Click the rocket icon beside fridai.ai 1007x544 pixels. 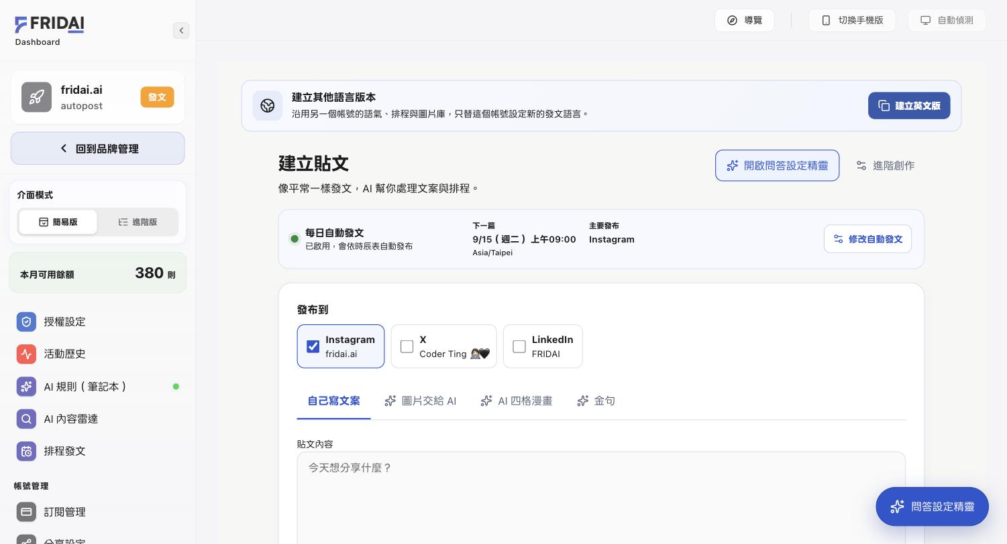coord(36,97)
